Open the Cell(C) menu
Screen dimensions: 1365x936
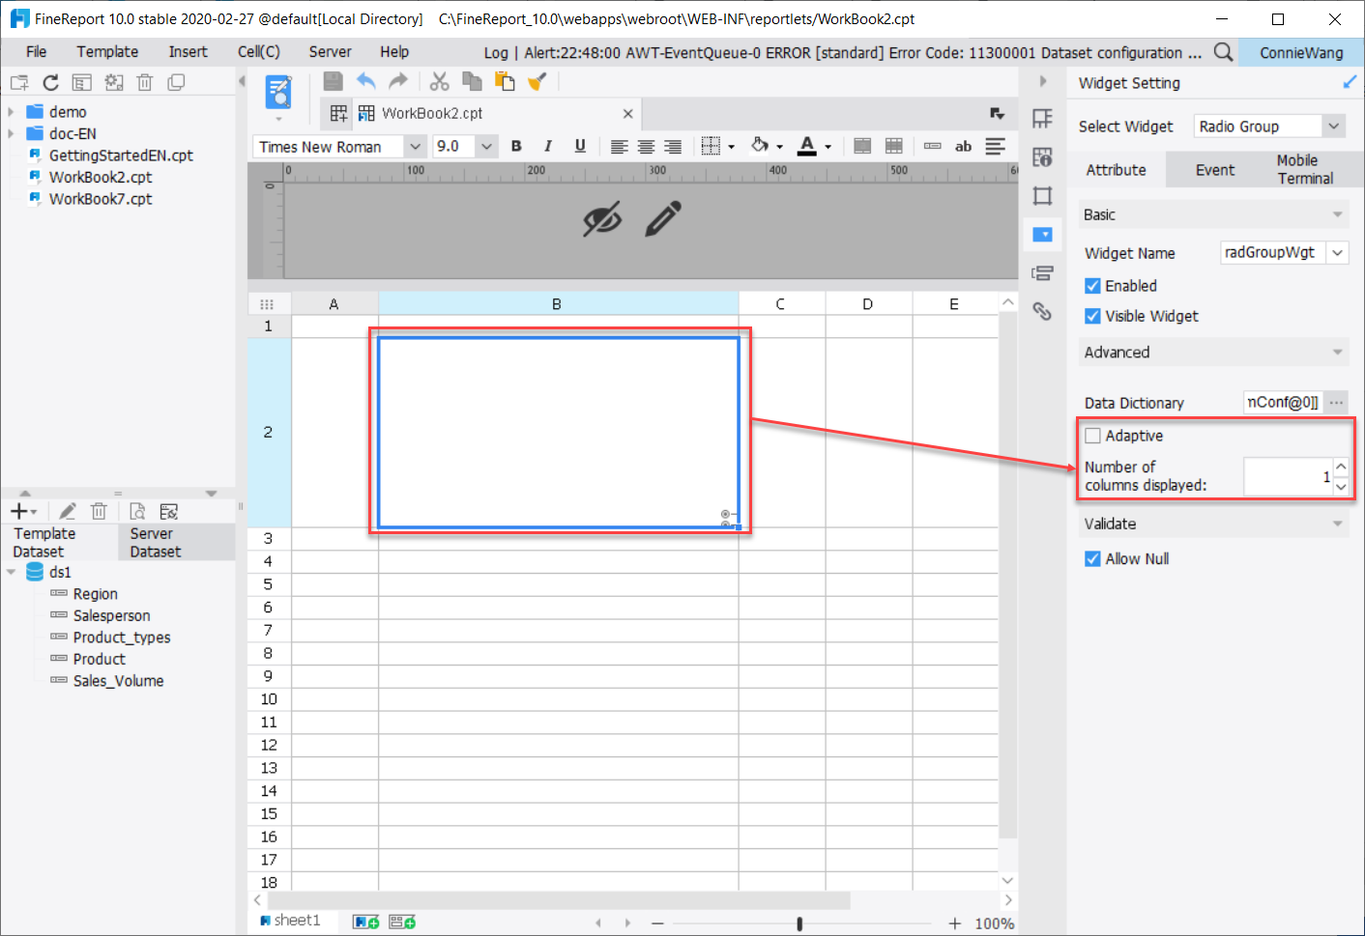point(259,52)
